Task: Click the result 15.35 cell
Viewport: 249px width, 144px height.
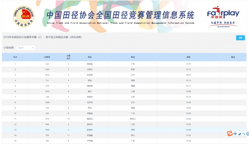Action: coord(188,135)
